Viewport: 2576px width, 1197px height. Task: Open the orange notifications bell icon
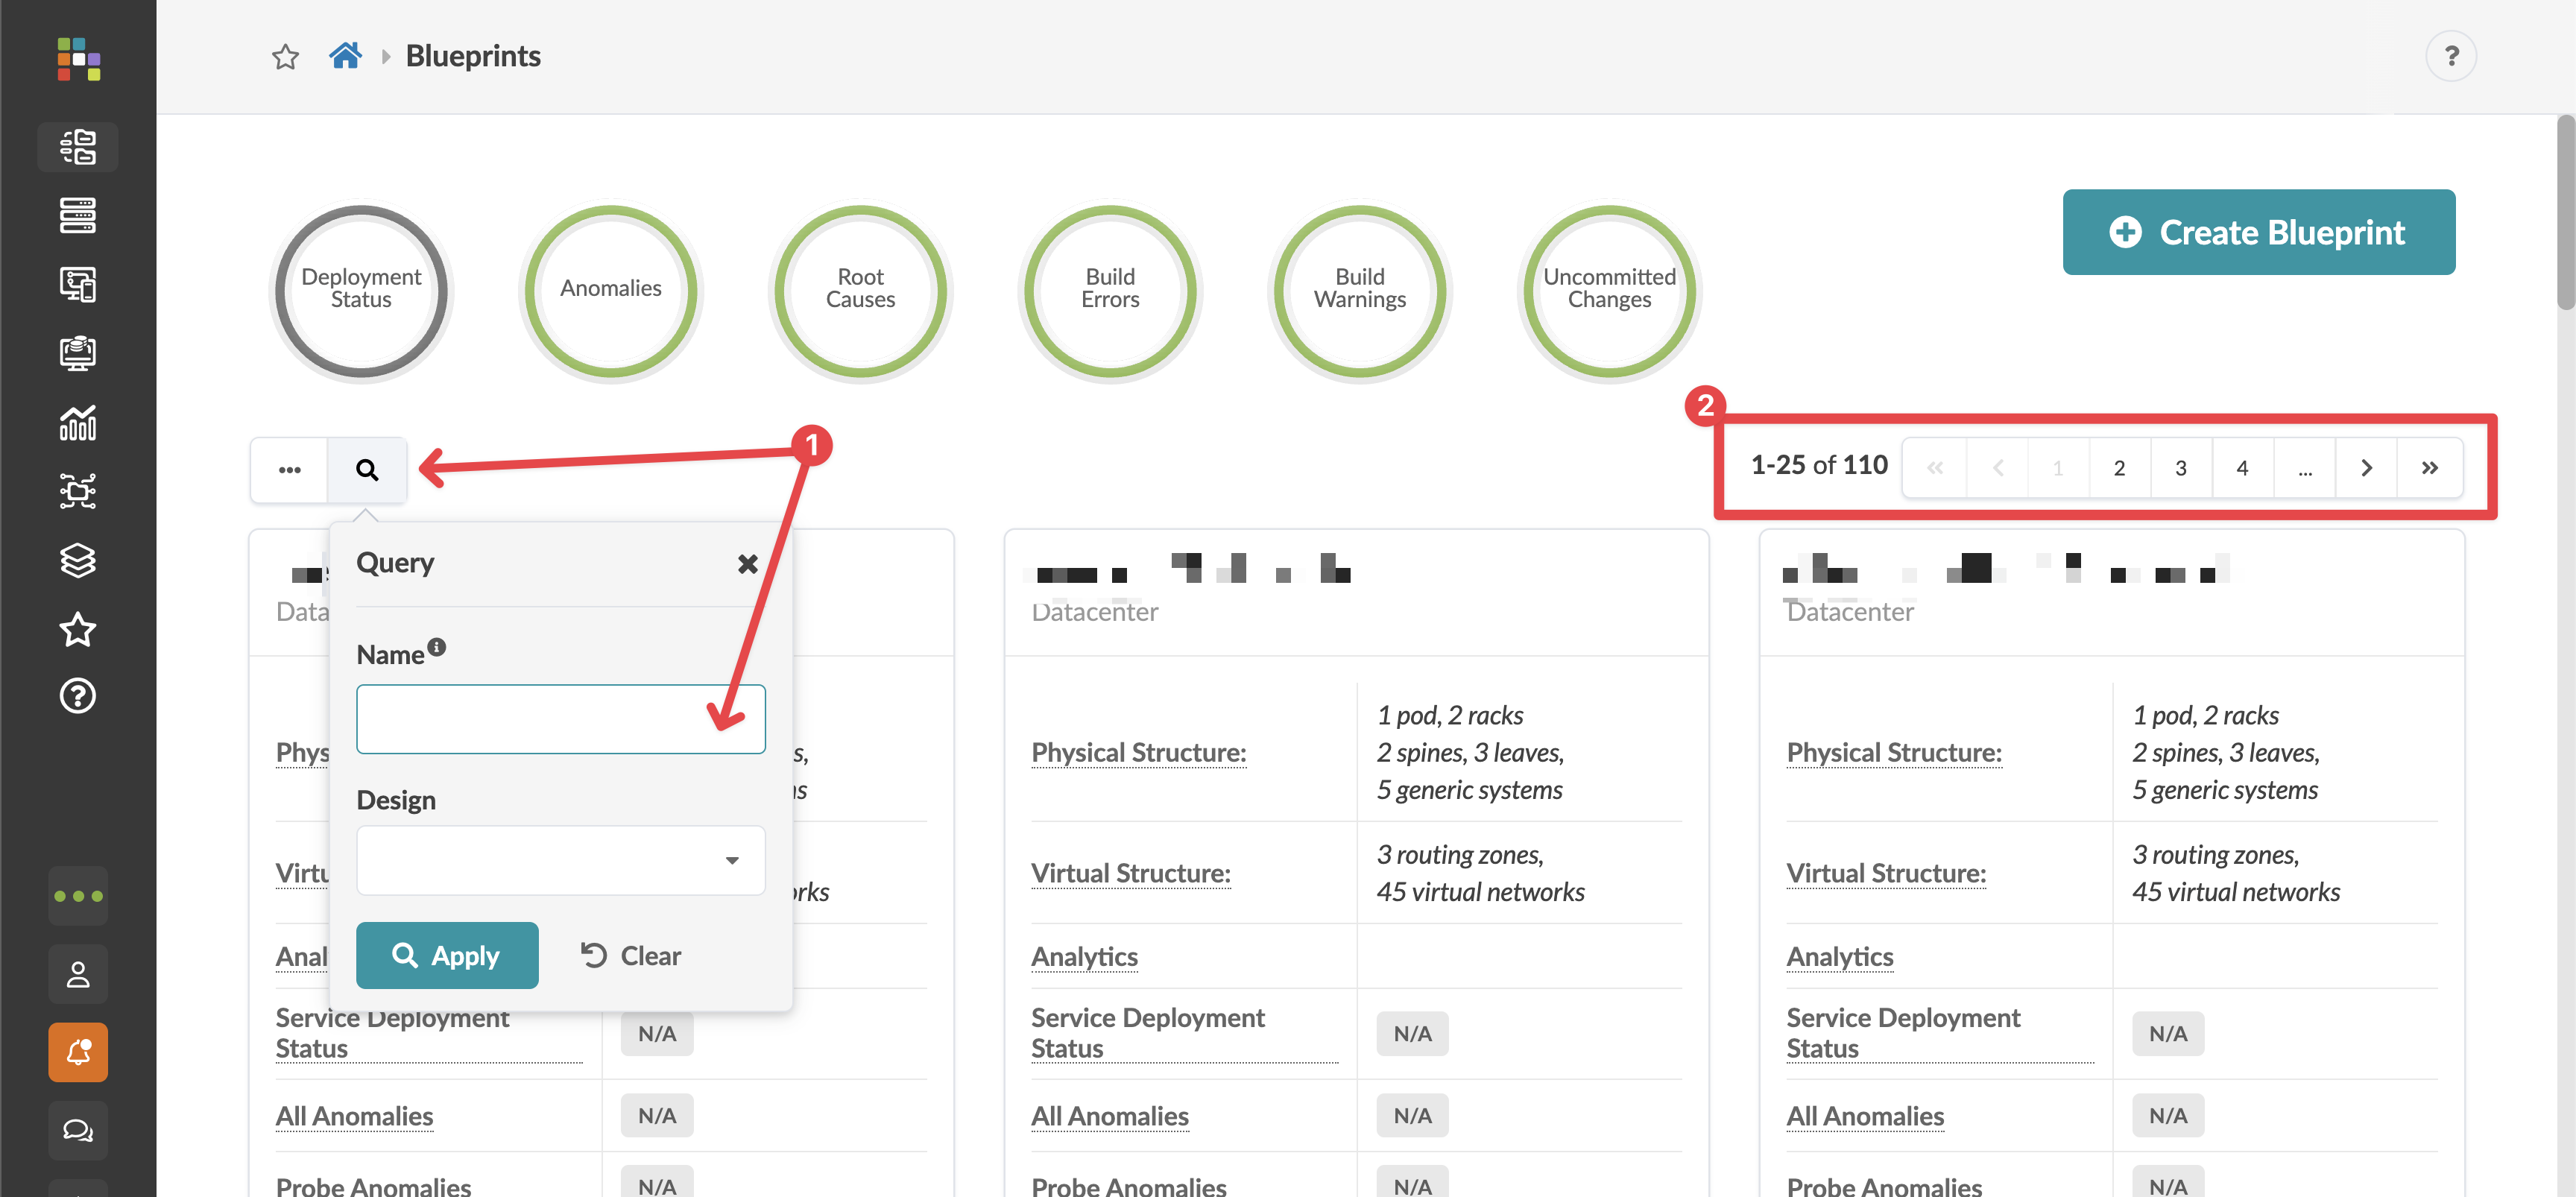point(78,1052)
